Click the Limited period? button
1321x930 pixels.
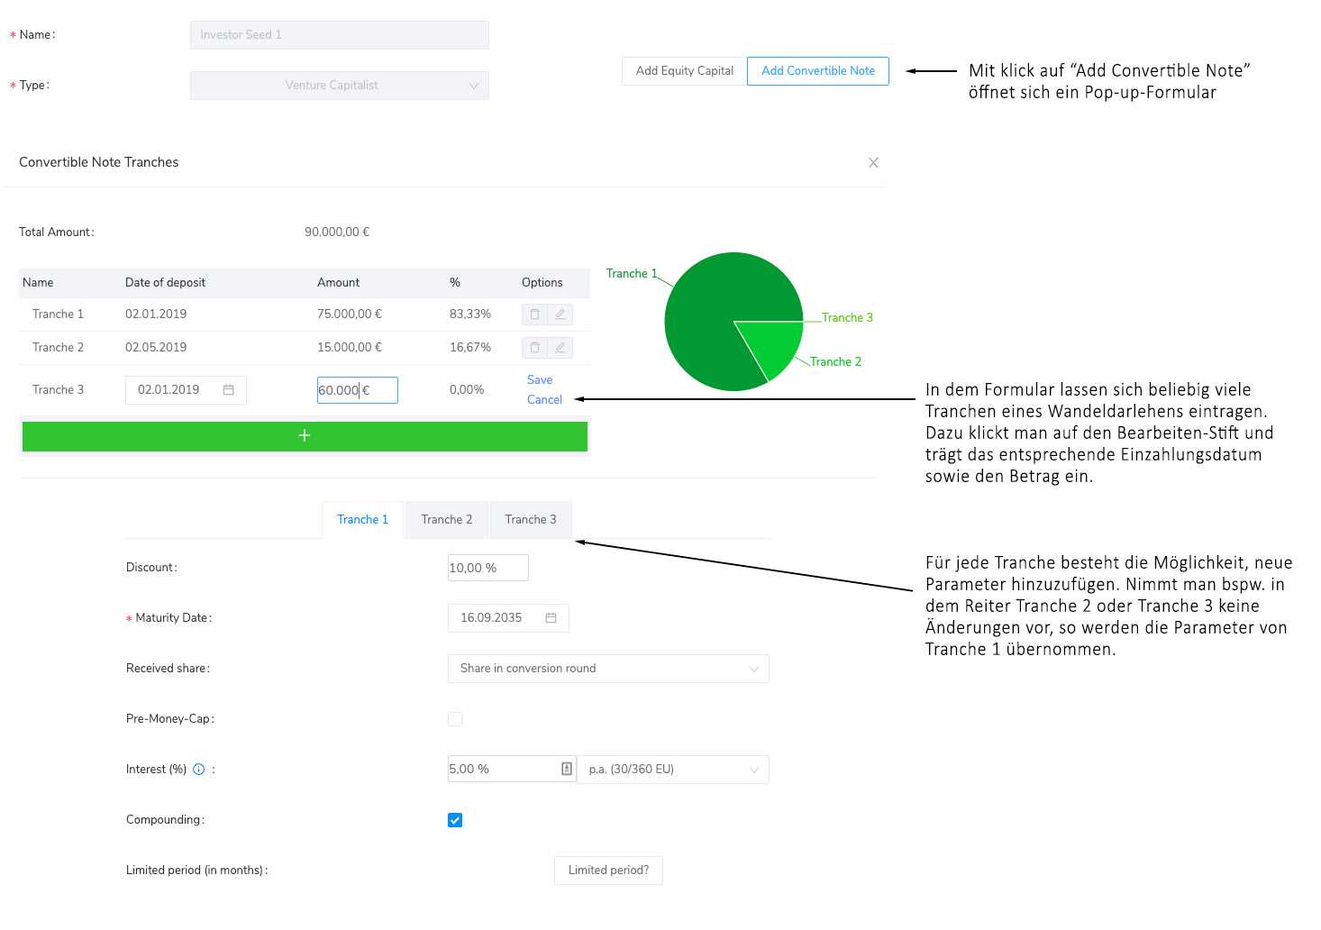coord(608,871)
